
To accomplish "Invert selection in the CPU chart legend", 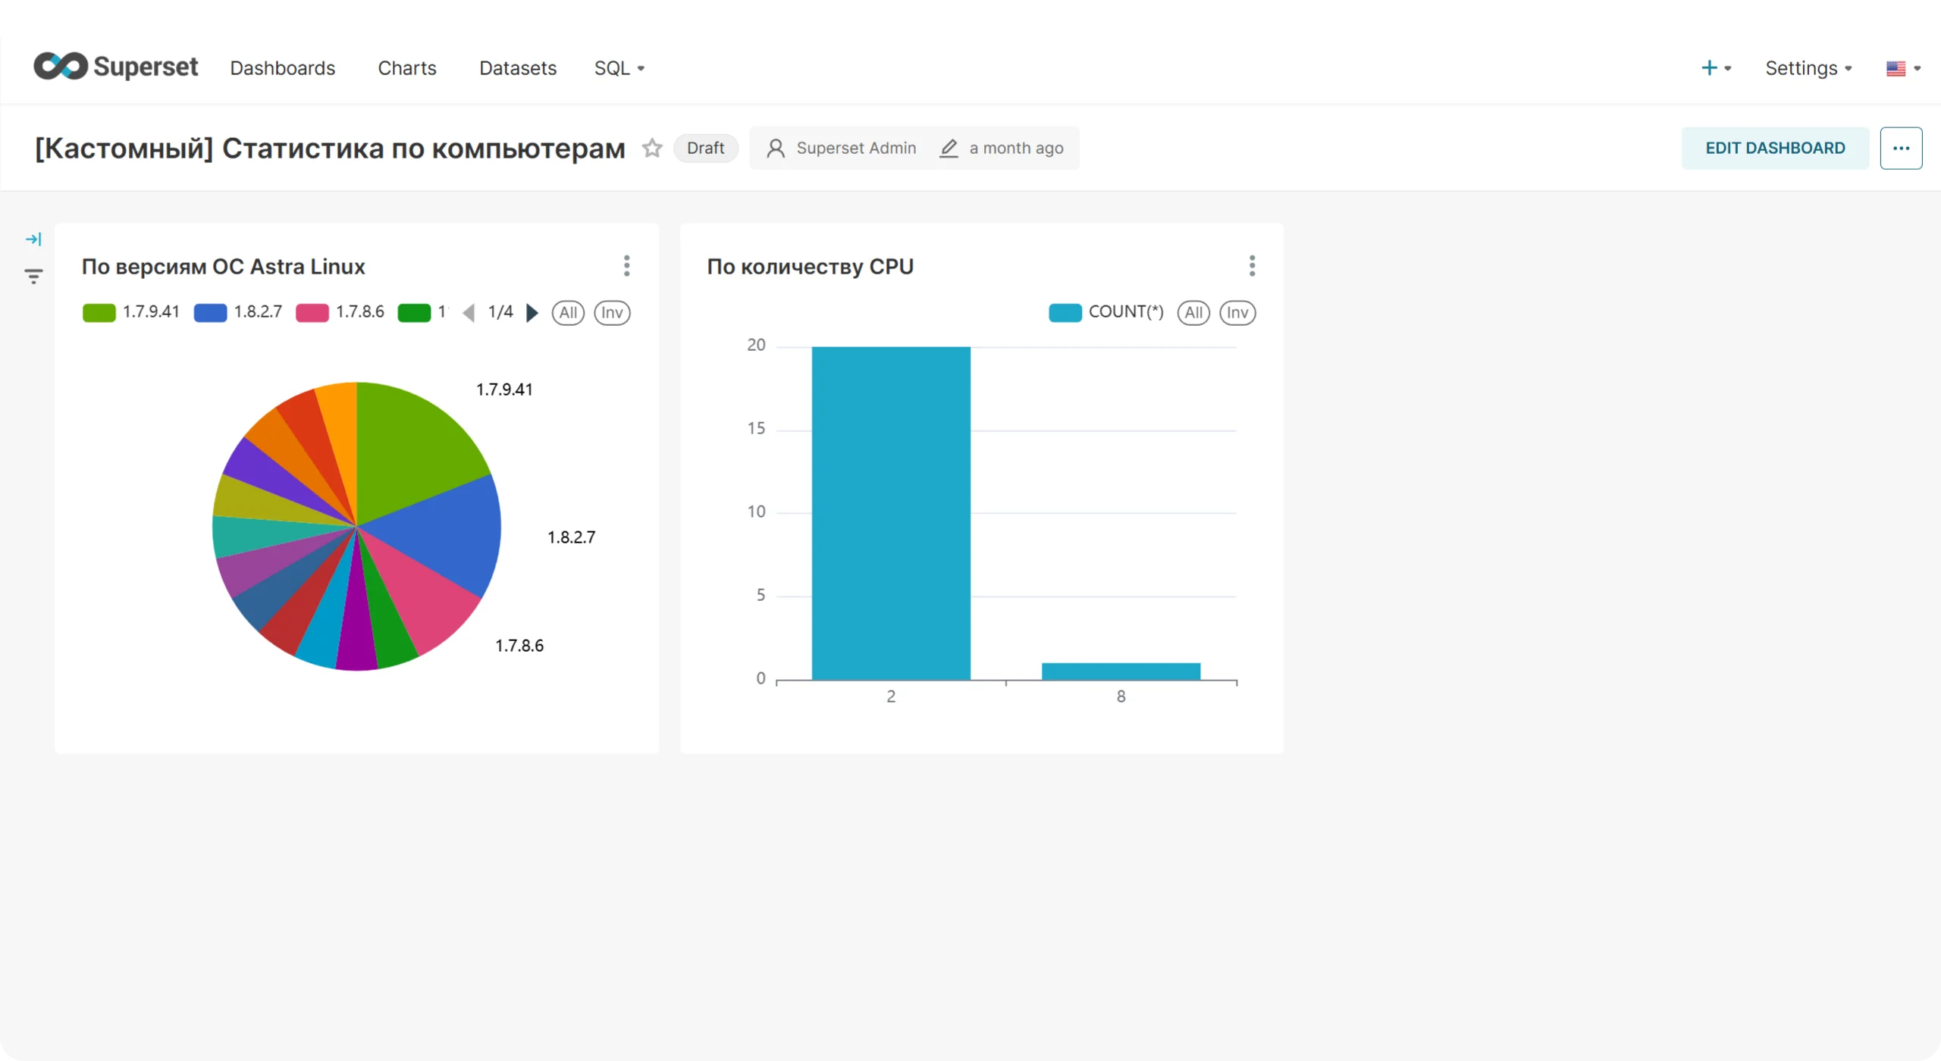I will (x=1237, y=312).
